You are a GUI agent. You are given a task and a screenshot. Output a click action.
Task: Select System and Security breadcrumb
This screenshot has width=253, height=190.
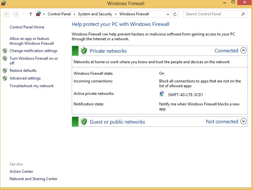95,14
